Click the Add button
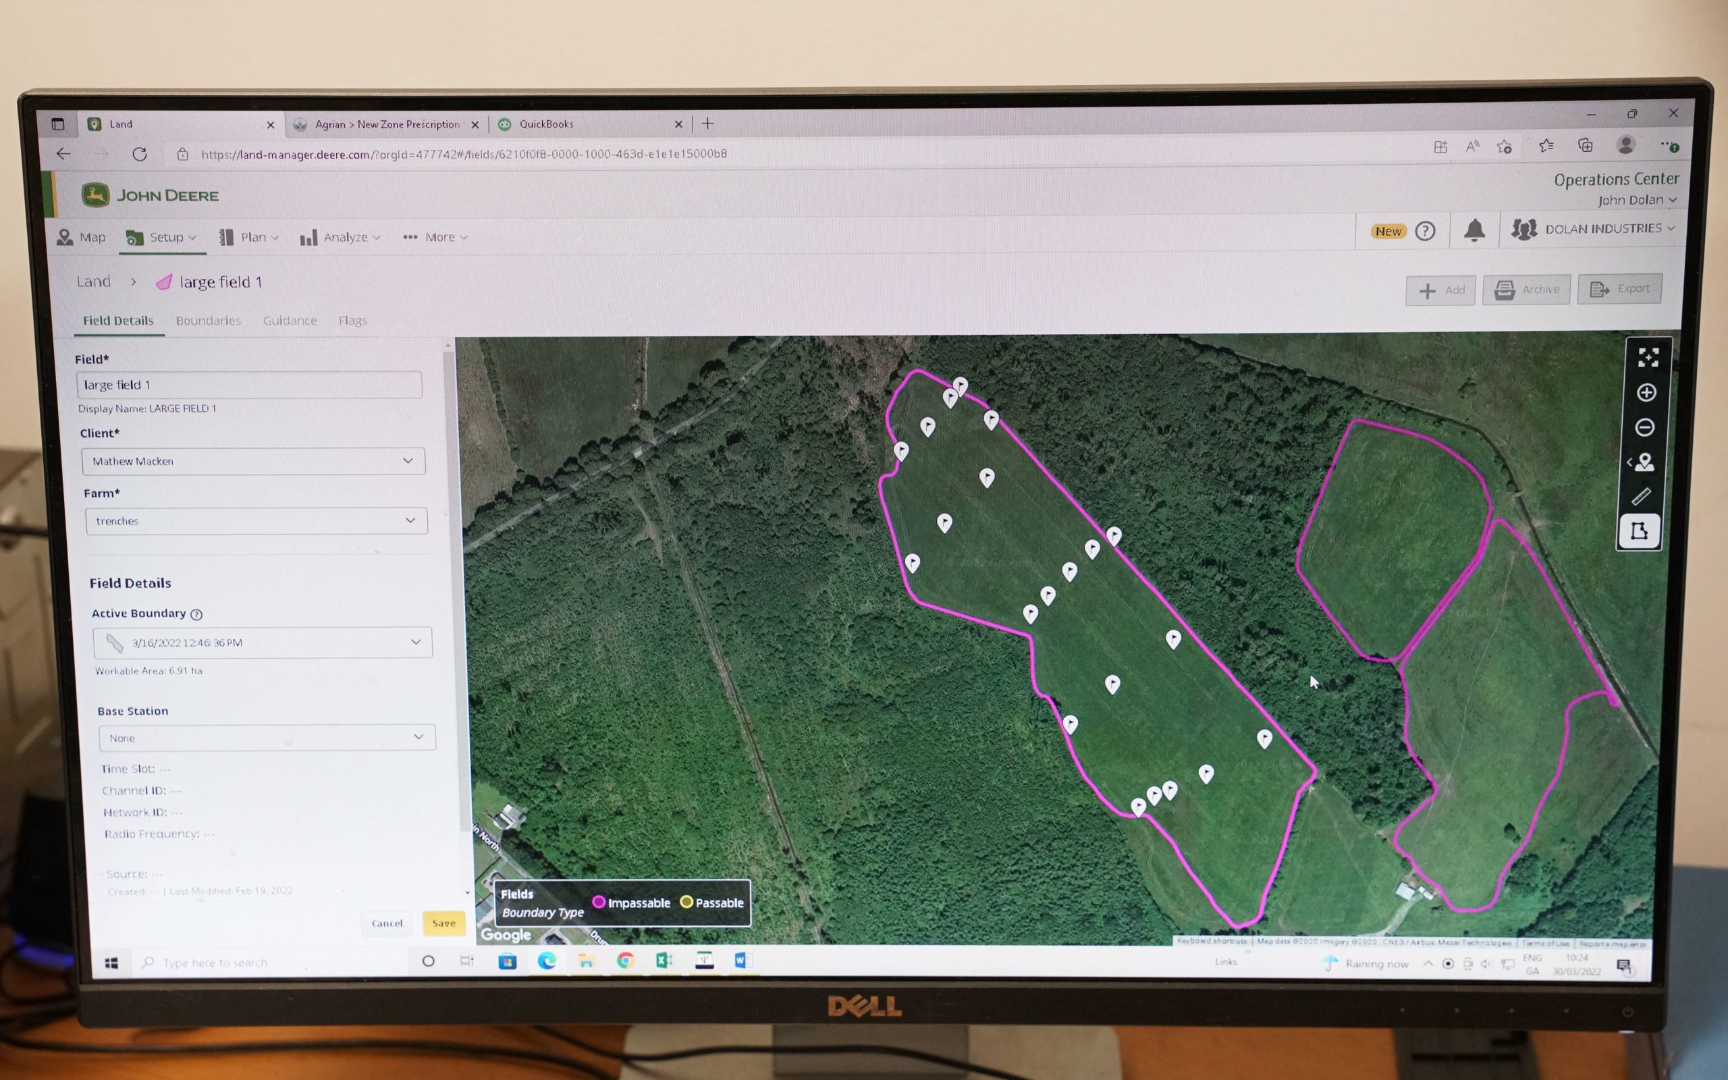Viewport: 1728px width, 1080px height. coord(1440,290)
